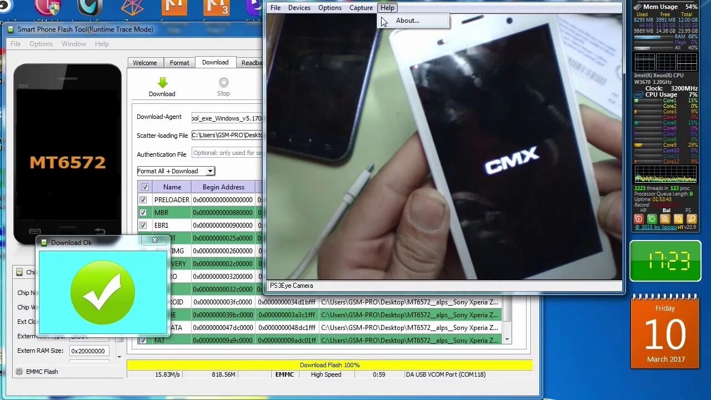Open File menu in Flash Tool
Viewport: 711px width, 400px height.
(x=16, y=44)
